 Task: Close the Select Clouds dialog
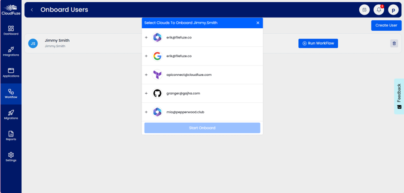coord(257,23)
